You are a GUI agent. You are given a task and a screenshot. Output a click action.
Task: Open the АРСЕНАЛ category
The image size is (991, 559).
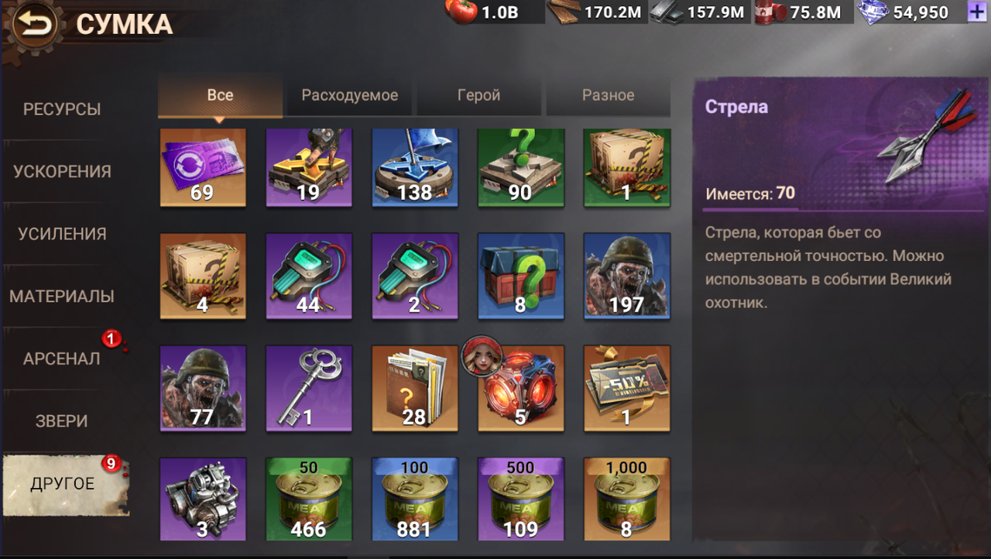[x=62, y=359]
